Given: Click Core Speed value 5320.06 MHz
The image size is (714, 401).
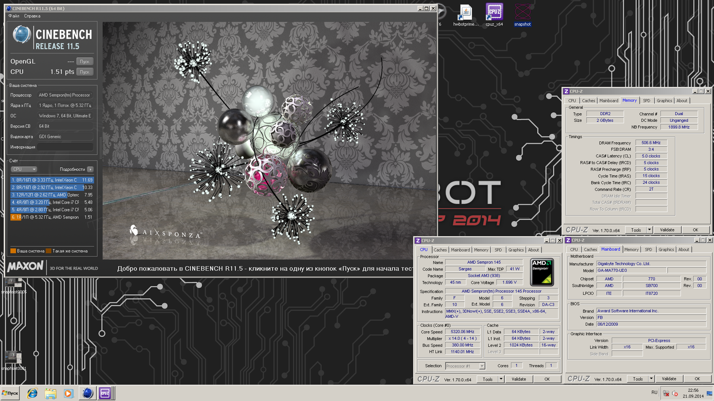Looking at the screenshot, I should click(463, 332).
